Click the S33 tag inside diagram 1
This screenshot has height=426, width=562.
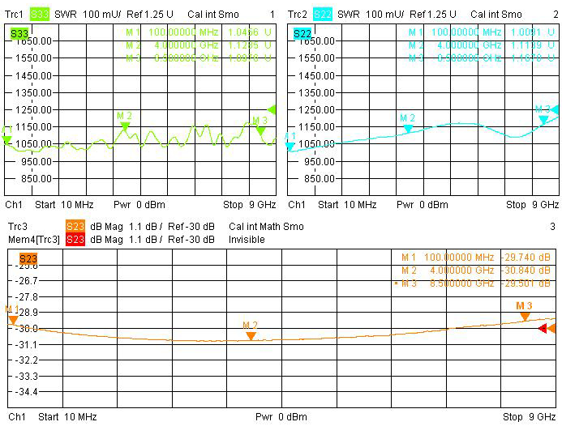[20, 33]
